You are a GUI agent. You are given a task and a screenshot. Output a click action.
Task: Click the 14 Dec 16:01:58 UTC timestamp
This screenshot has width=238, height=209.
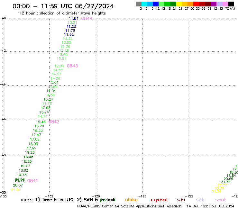click(211, 206)
